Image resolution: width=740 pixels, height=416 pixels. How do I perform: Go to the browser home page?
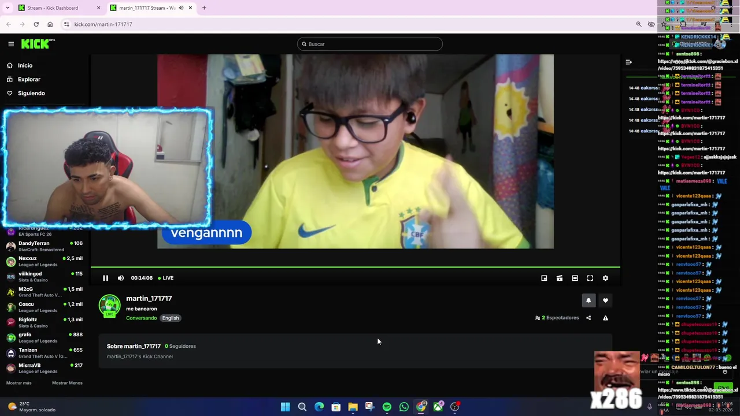click(x=50, y=24)
